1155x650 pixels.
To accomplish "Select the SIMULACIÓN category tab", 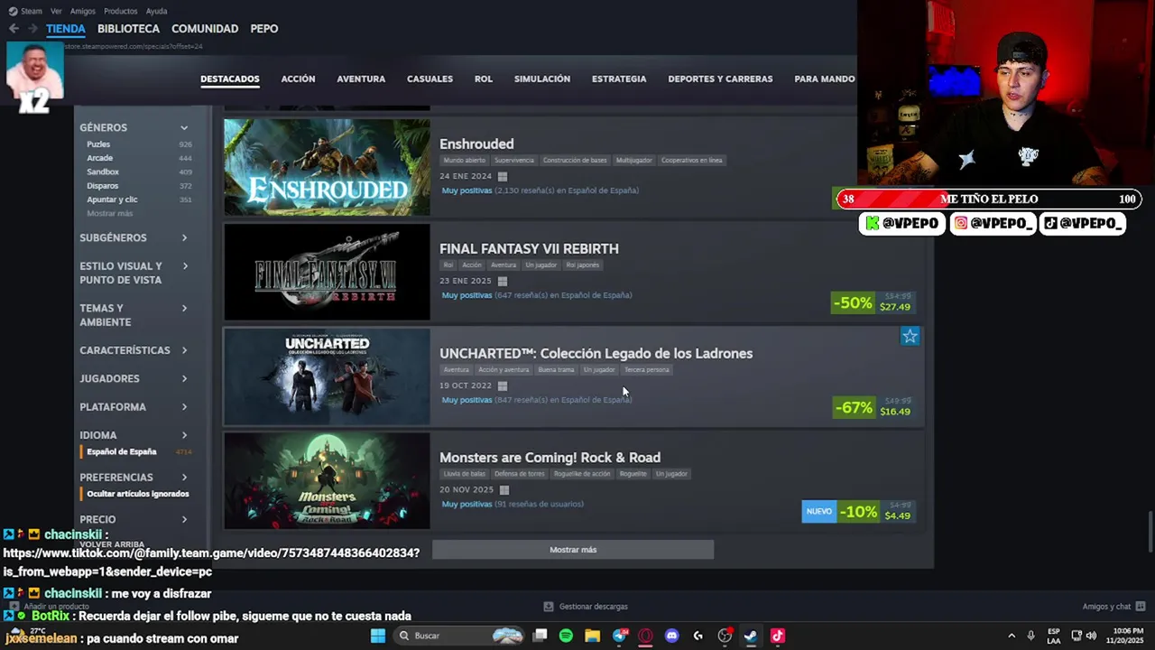I will (542, 79).
